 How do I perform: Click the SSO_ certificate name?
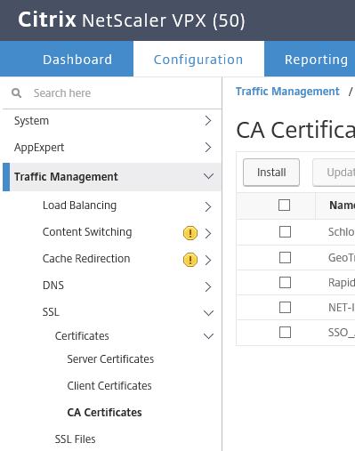[342, 333]
